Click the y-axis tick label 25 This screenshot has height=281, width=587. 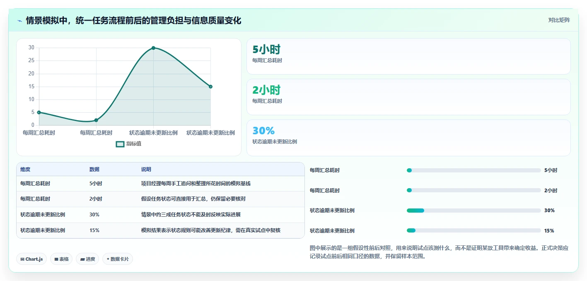click(x=31, y=61)
